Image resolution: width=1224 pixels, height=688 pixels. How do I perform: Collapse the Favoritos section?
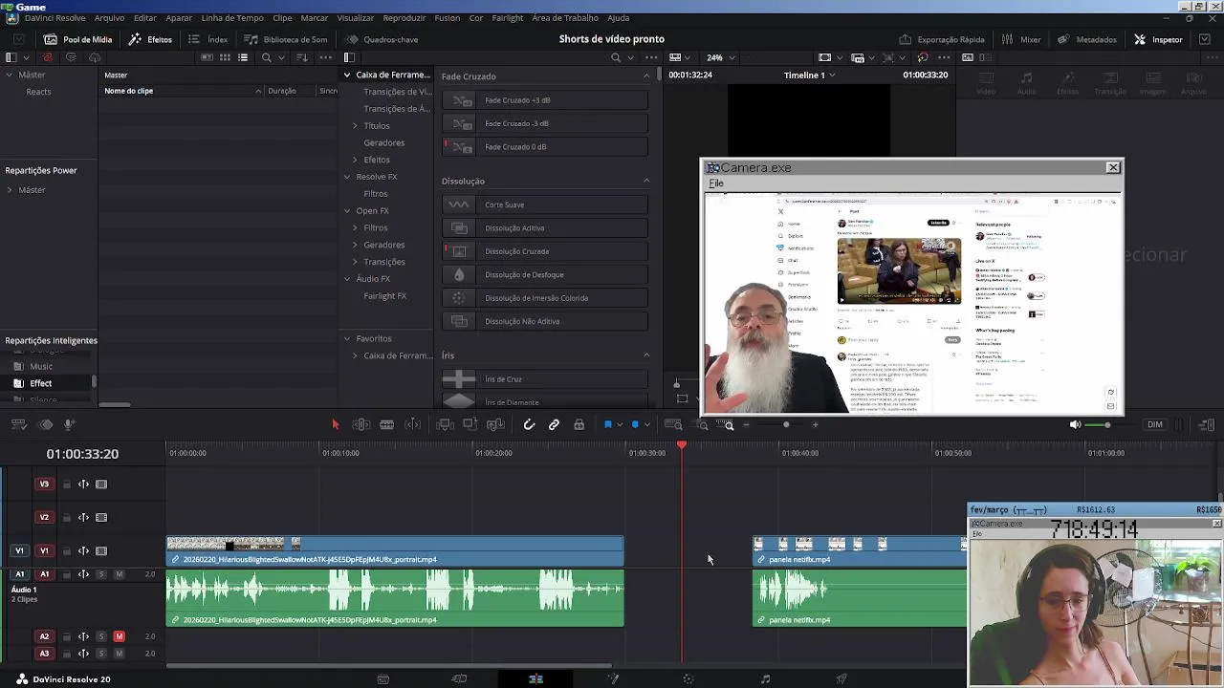tap(347, 338)
